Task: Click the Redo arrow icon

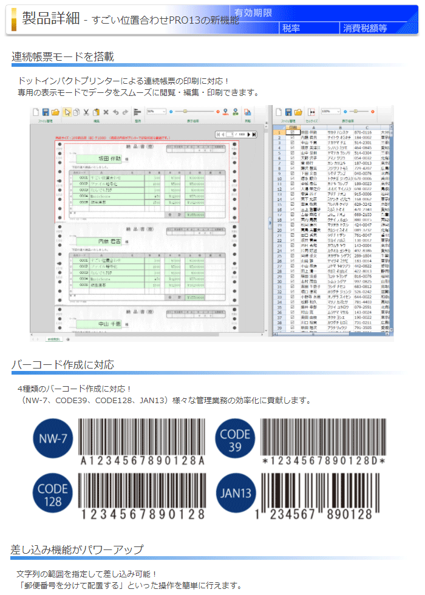Action: click(125, 112)
